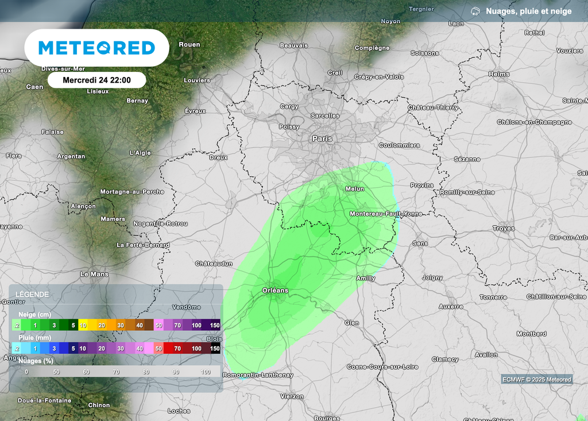588x421 pixels.
Task: Click the ECMWF © 2025 Meteored attribution
Action: coord(536,379)
